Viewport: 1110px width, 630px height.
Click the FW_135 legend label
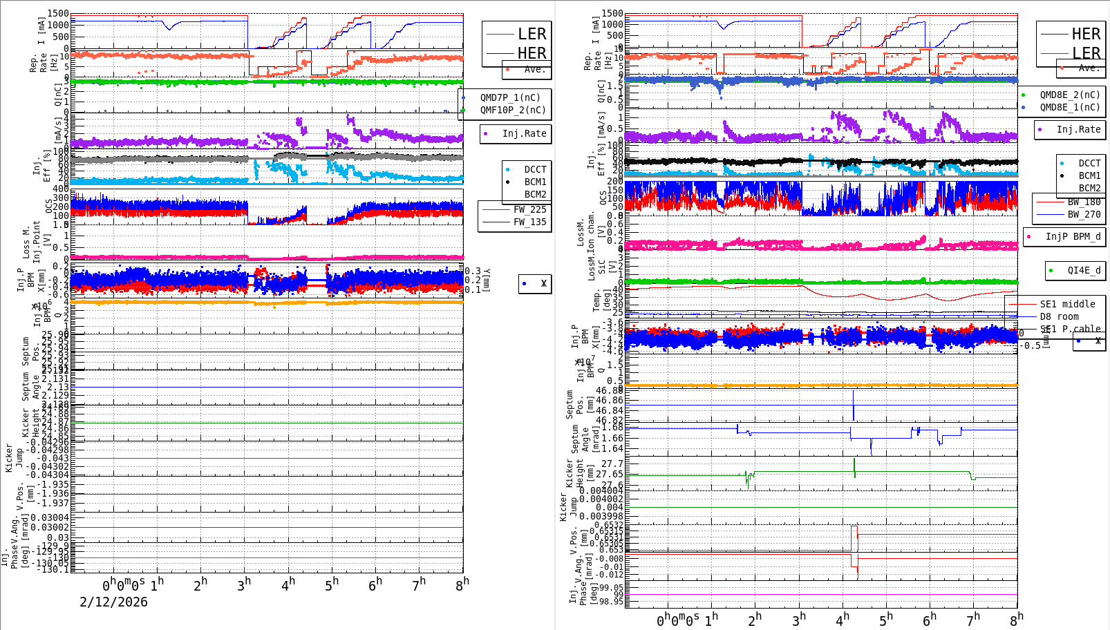click(529, 222)
